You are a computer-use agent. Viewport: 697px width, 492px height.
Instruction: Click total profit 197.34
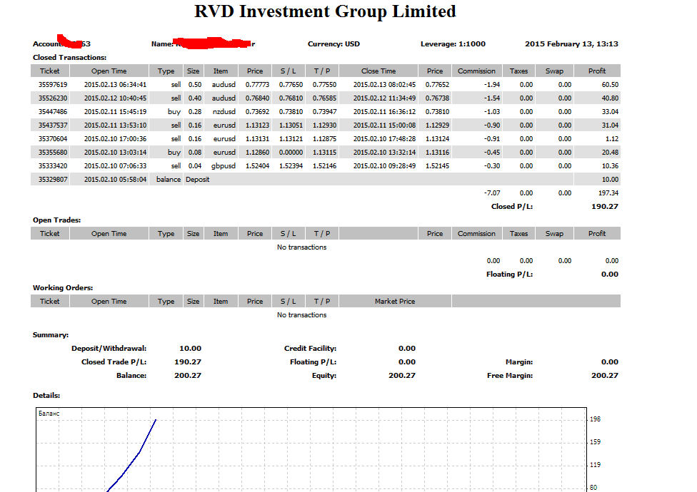tap(608, 193)
